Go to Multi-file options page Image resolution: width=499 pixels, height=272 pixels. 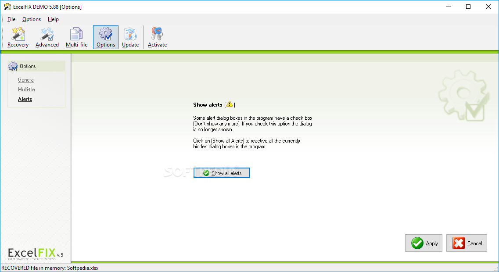tap(26, 89)
